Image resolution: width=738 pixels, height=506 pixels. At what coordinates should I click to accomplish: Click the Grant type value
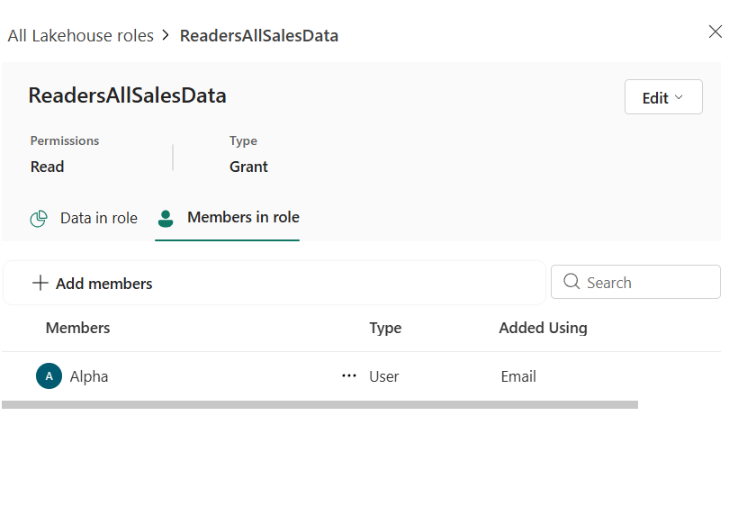pyautogui.click(x=248, y=167)
